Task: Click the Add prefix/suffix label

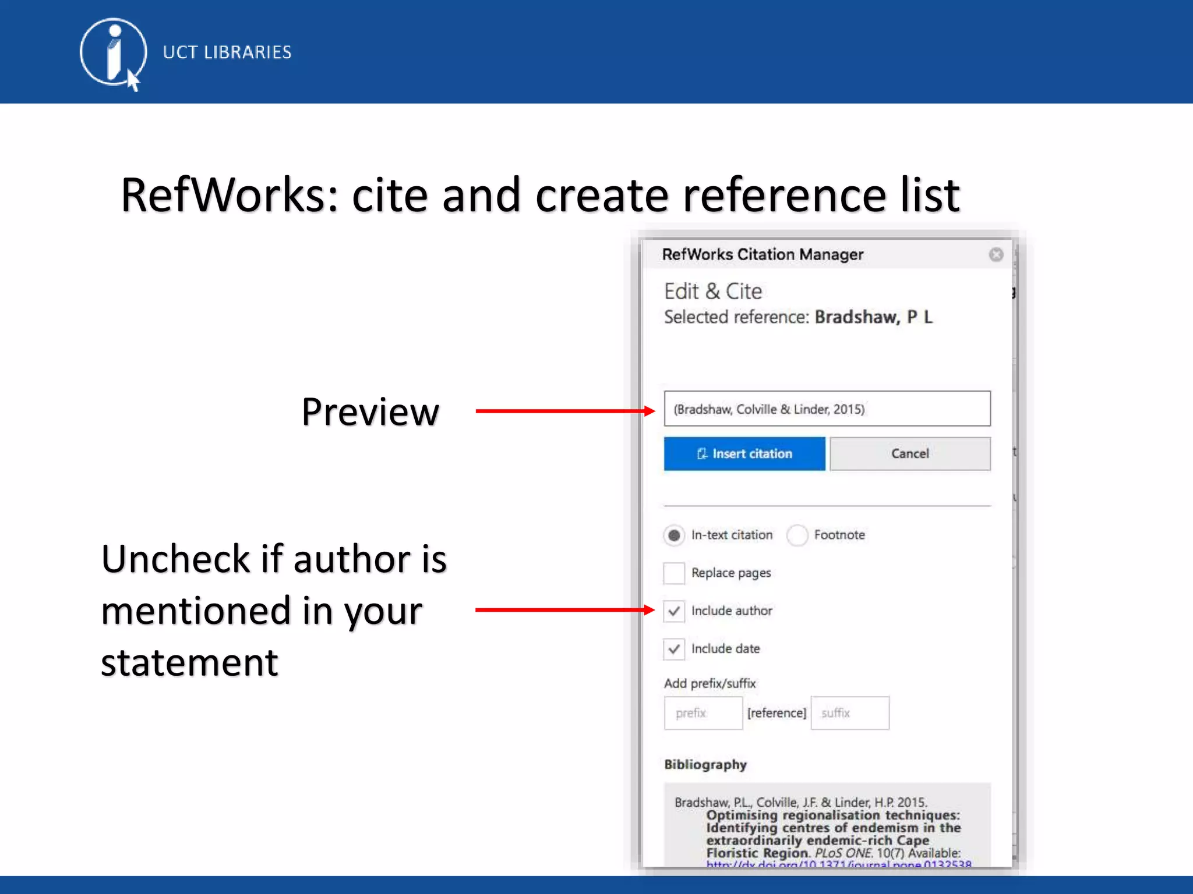Action: [x=710, y=683]
